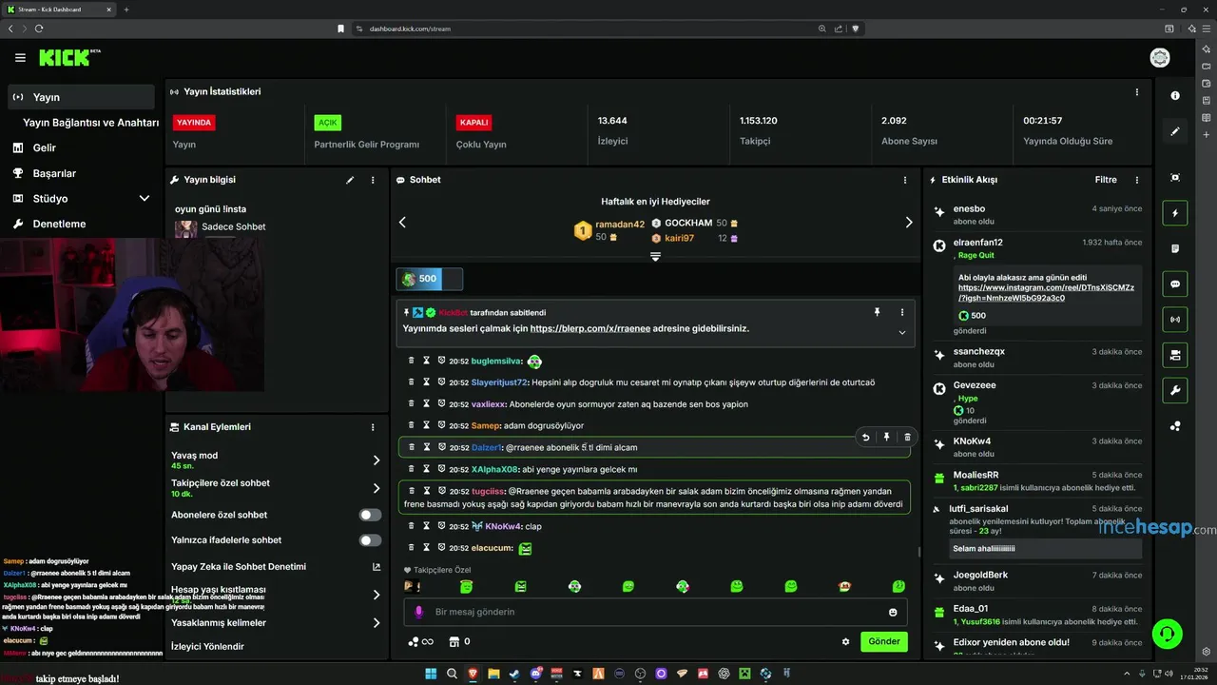Toggle Yalnızca ifadelerle sohbet switch
The height and width of the screenshot is (685, 1217).
(x=370, y=540)
